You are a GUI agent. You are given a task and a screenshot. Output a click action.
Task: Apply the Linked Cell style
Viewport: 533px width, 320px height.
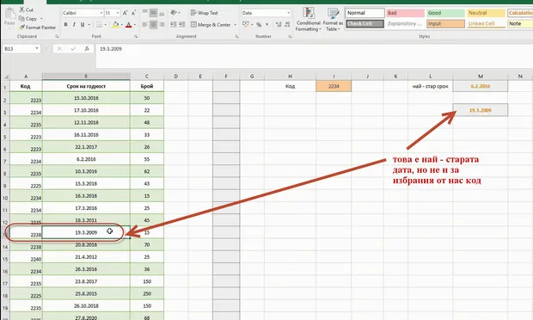[x=486, y=23]
